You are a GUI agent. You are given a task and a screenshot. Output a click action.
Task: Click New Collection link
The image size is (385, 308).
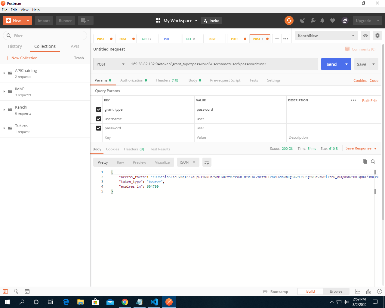pos(22,58)
